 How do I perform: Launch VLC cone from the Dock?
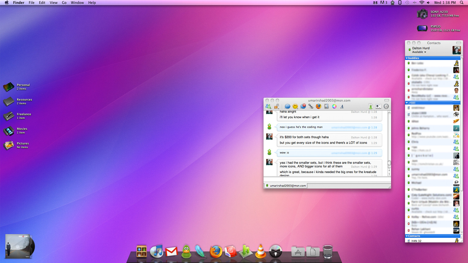[261, 251]
